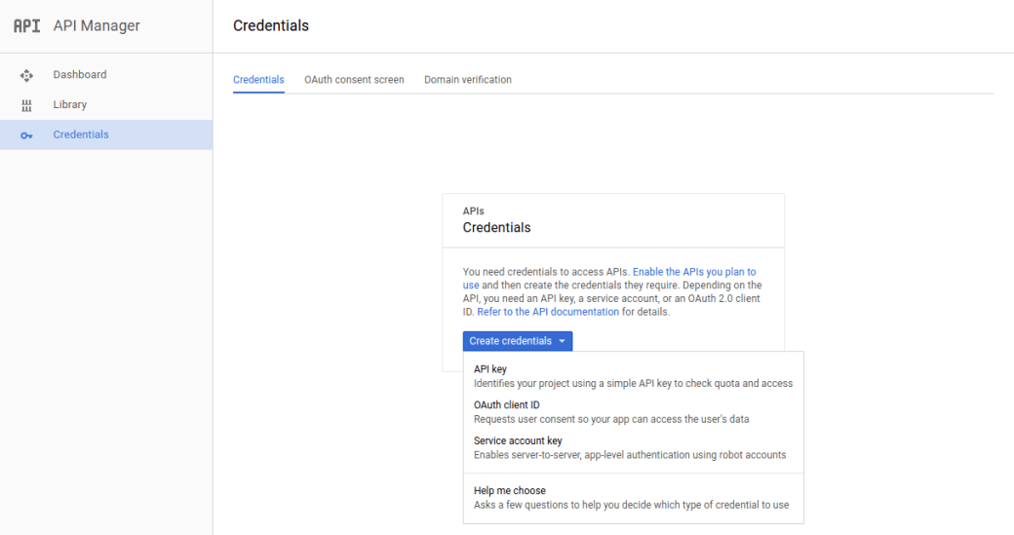Open 'Refer to the API documentation' link
The width and height of the screenshot is (1014, 535).
(x=548, y=312)
